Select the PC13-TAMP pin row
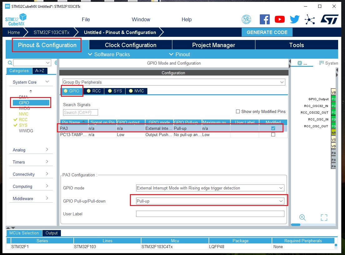The width and height of the screenshot is (345, 255). click(x=174, y=135)
